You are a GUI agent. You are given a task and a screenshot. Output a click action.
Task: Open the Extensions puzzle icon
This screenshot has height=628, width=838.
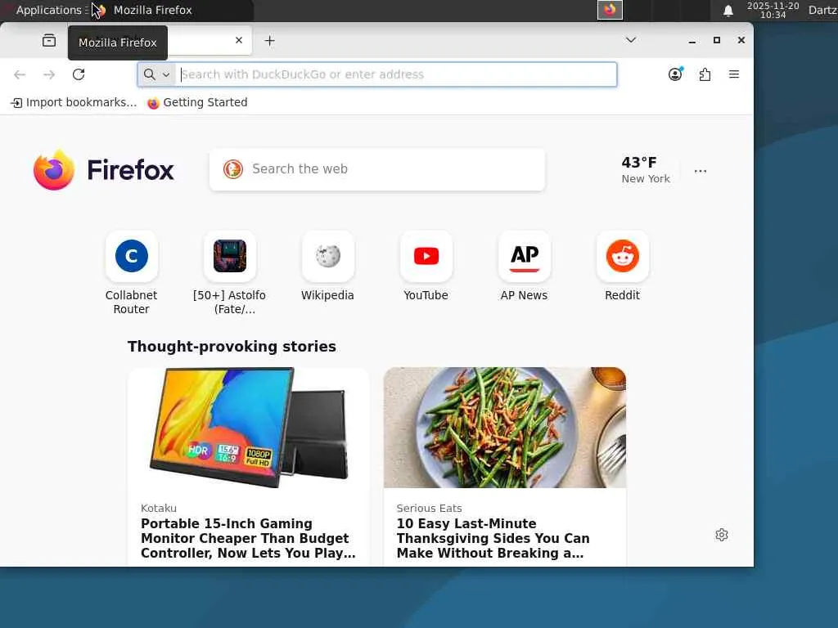click(x=705, y=74)
